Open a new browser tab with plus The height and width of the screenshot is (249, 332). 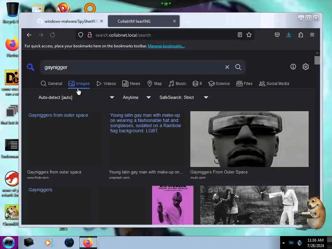(x=187, y=21)
